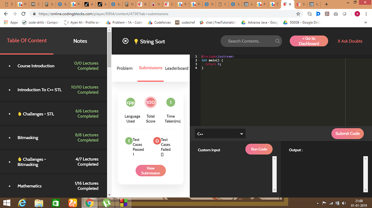The image size is (372, 208).
Task: Click the browser reload icon
Action: [x=23, y=14]
